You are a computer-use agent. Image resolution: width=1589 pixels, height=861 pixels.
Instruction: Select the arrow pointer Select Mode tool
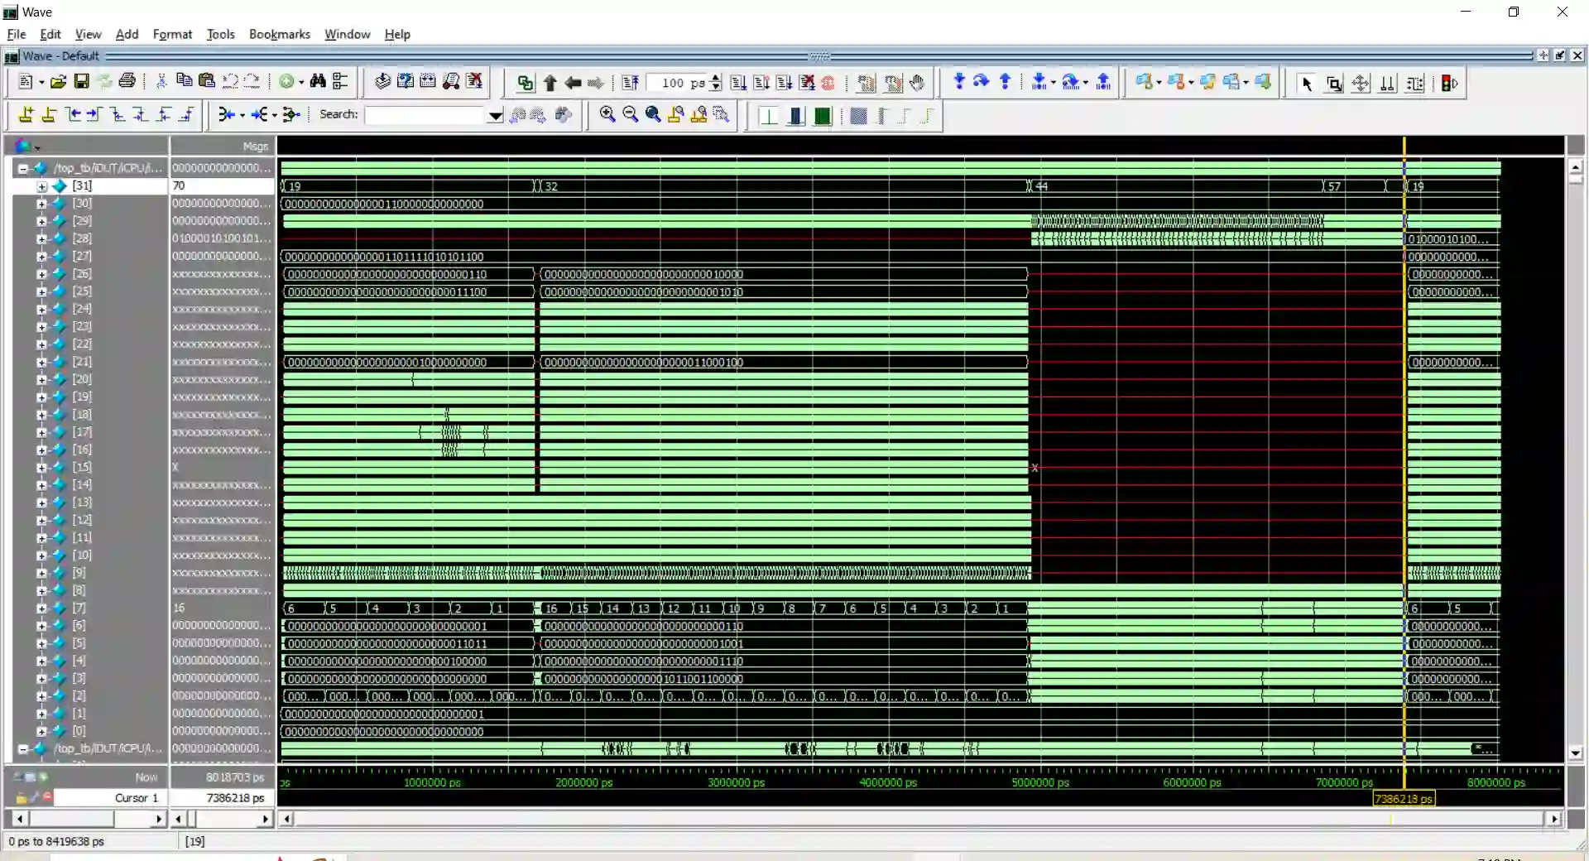[1307, 84]
